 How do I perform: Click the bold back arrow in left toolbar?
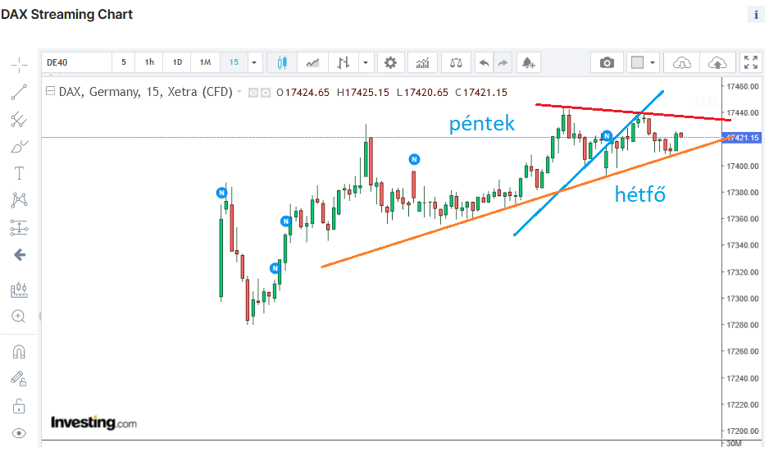pos(20,255)
